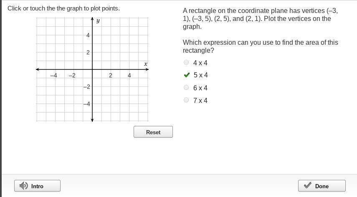Click the 5 x 4 answer text

click(200, 75)
